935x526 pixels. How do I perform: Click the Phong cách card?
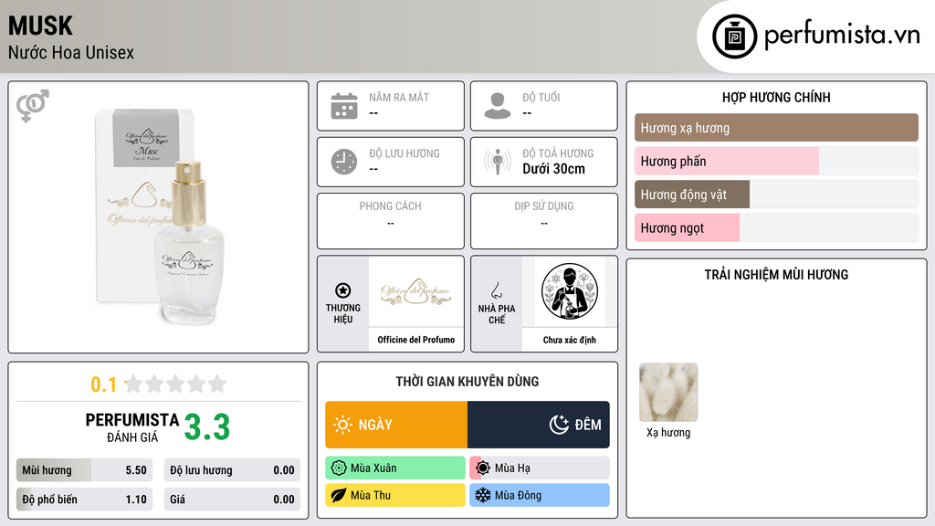pyautogui.click(x=391, y=221)
